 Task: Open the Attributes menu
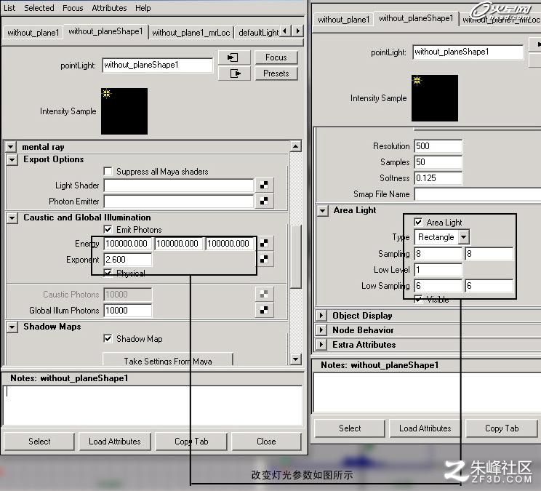(x=109, y=8)
